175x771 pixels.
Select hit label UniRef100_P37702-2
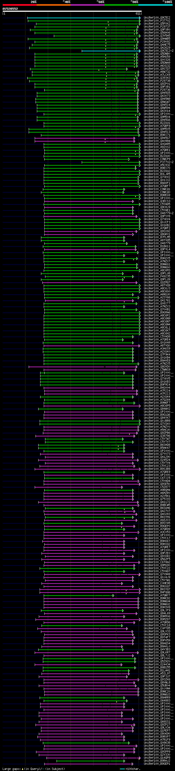click(x=159, y=162)
